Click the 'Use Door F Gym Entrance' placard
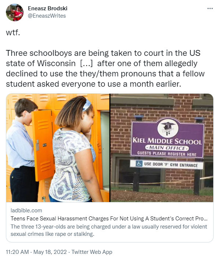This screenshot has height=259, width=218. [x=167, y=164]
